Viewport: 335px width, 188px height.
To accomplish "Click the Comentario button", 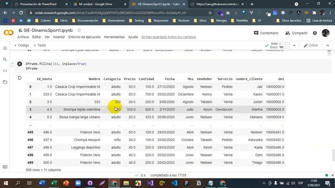I will (266, 33).
